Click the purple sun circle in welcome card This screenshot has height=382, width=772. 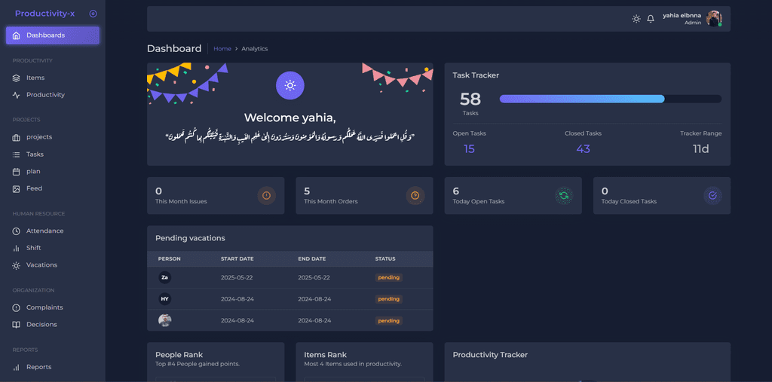tap(290, 86)
